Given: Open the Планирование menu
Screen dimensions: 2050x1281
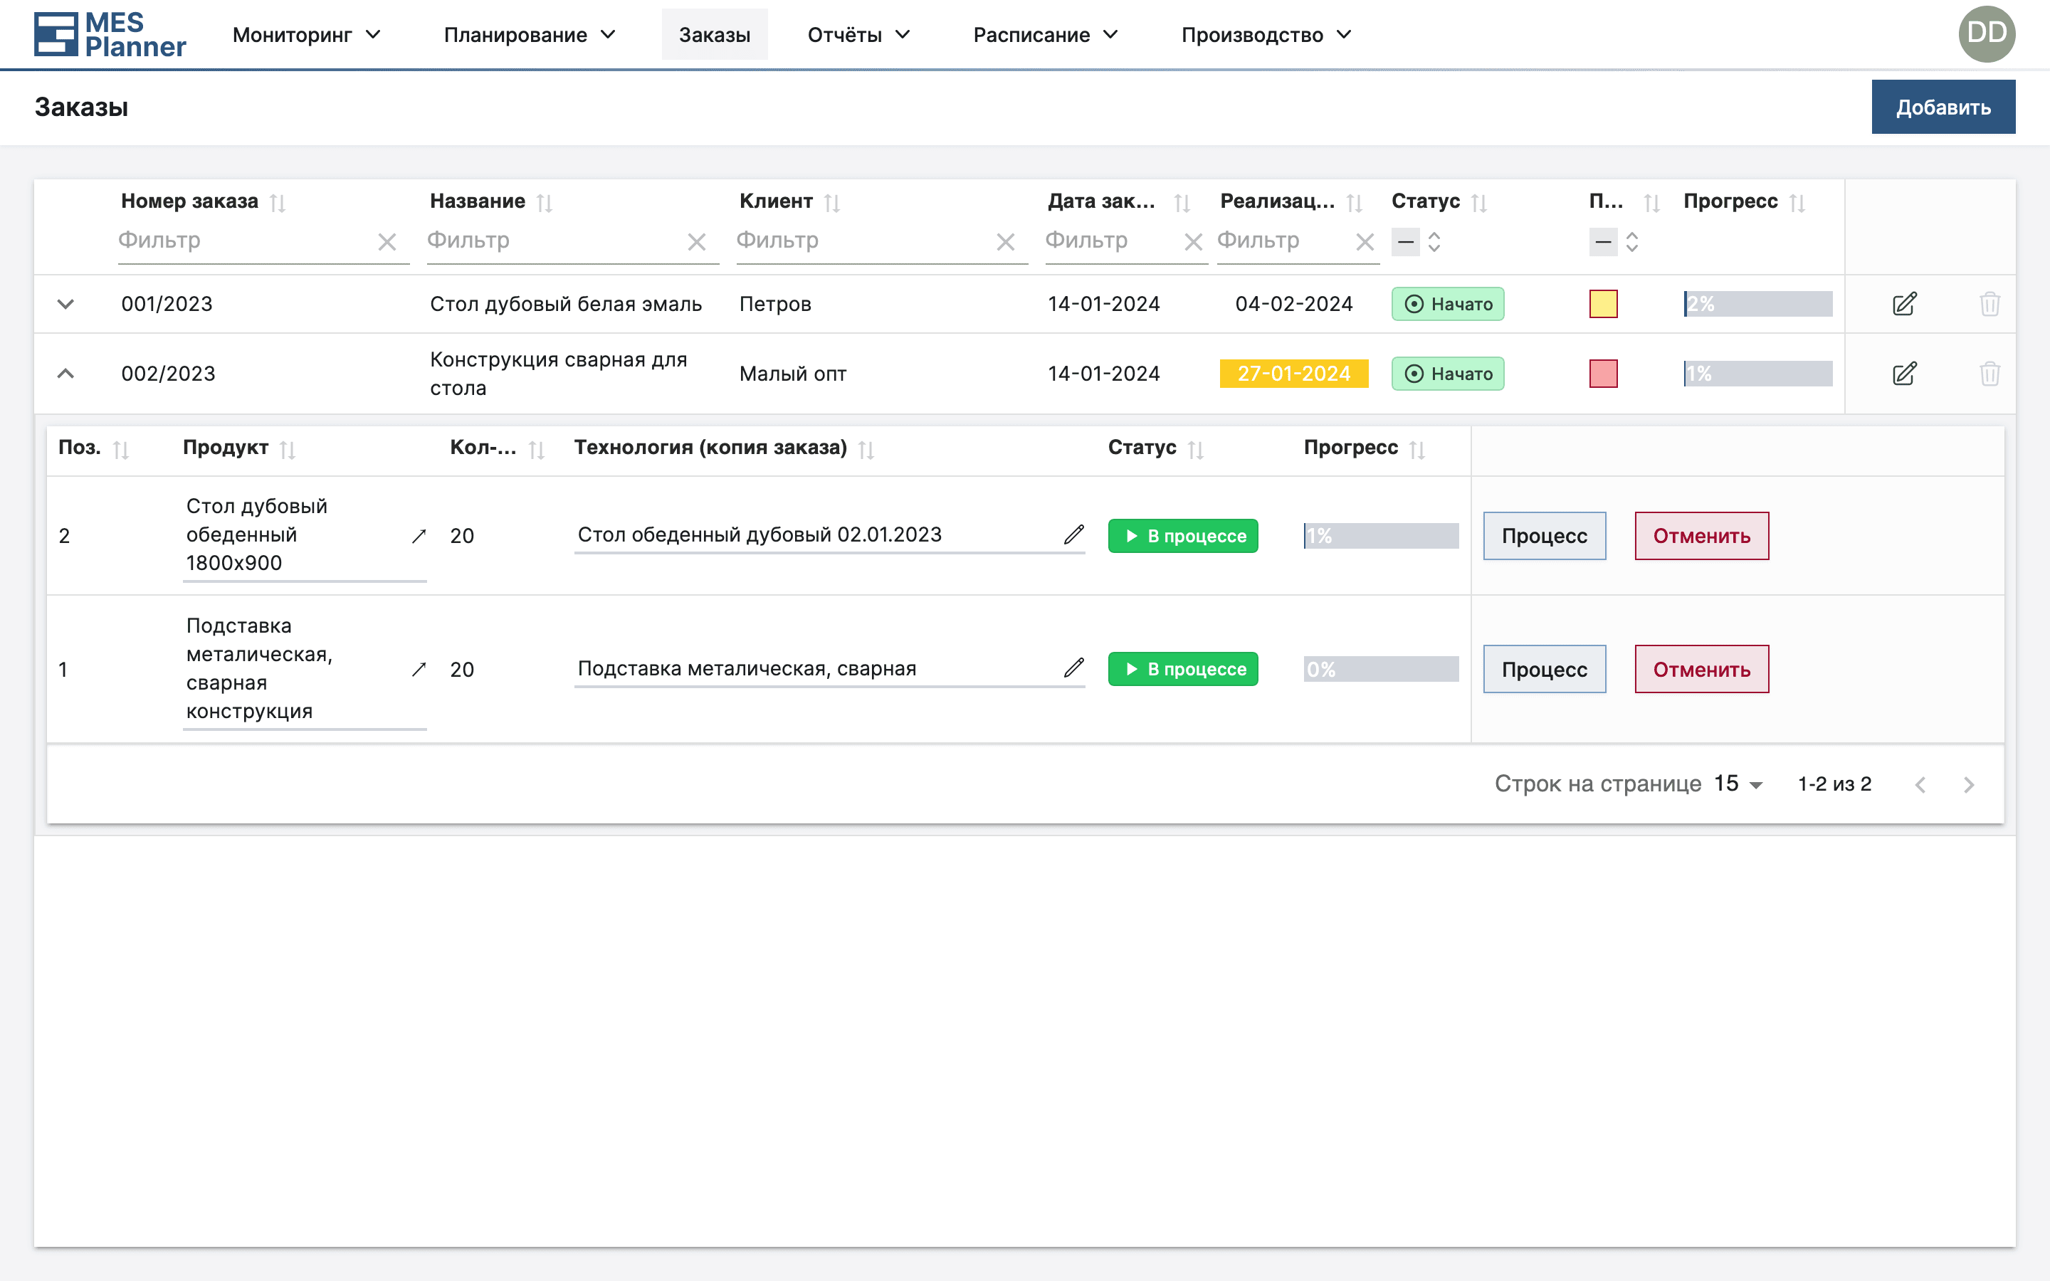Looking at the screenshot, I should tap(530, 35).
